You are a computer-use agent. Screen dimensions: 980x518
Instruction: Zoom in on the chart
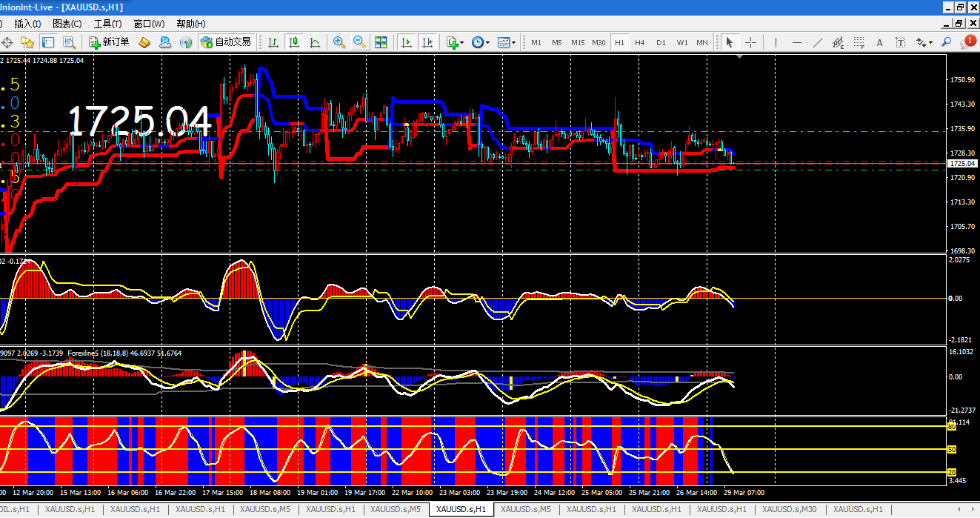(339, 42)
